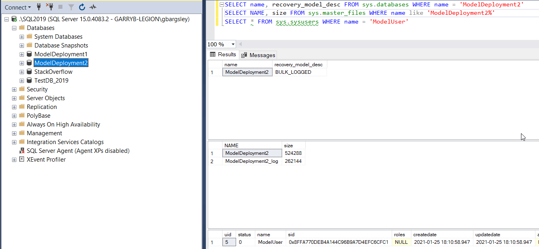Viewport: 539px width, 249px height.
Task: Click the Disconnect plug icon
Action: (50, 7)
